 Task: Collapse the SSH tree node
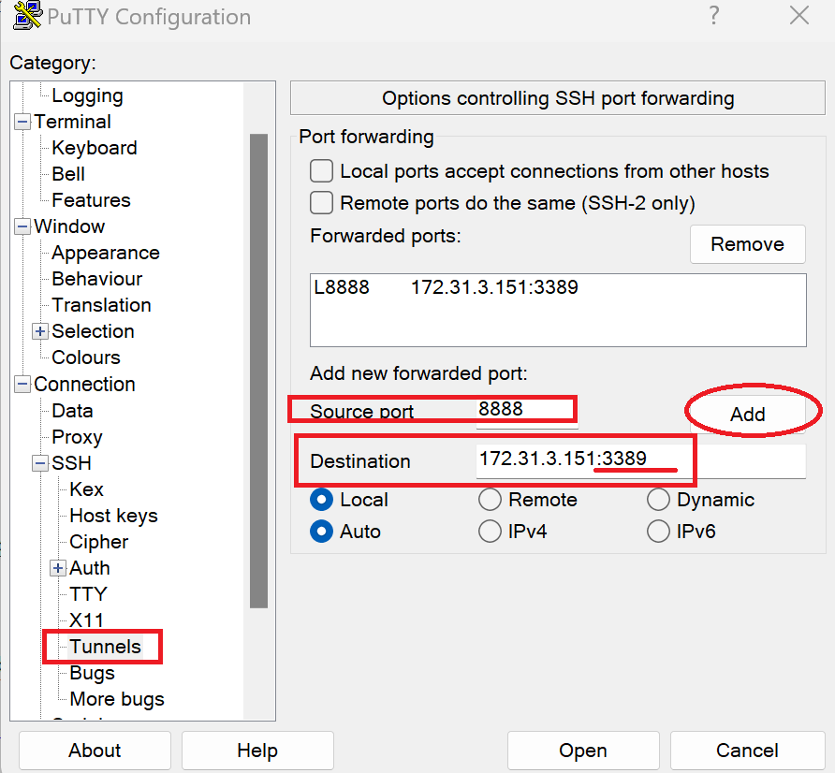(x=40, y=463)
